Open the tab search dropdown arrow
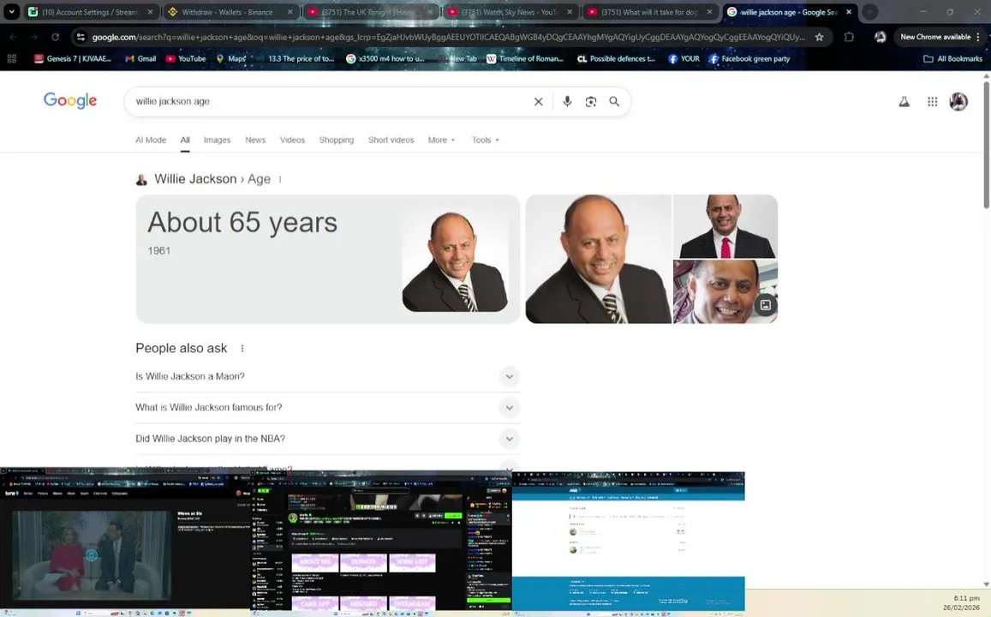Image resolution: width=991 pixels, height=617 pixels. coord(11,11)
